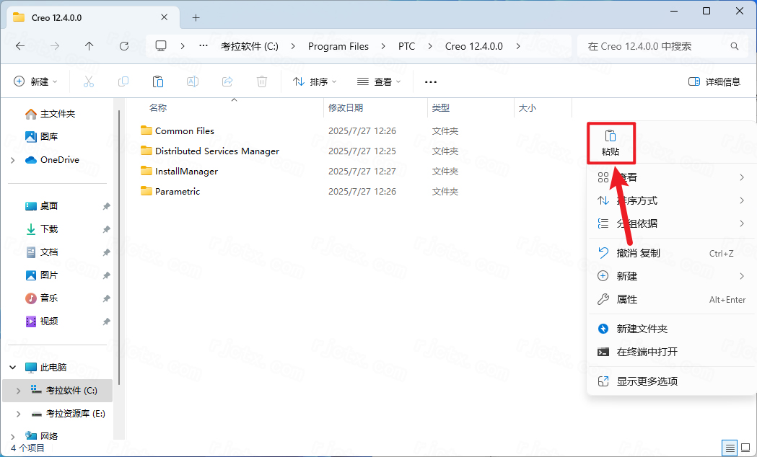Click Show more options (显示更多选项)
Image resolution: width=757 pixels, height=457 pixels.
[671, 381]
